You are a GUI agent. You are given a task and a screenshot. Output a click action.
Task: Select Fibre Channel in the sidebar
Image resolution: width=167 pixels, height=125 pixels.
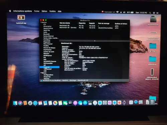[x=48, y=44]
